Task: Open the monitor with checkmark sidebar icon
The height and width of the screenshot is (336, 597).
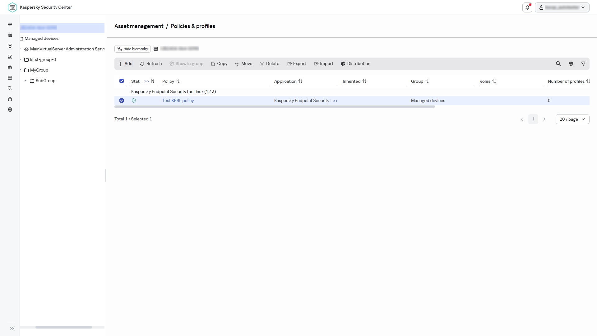Action: coord(10,46)
